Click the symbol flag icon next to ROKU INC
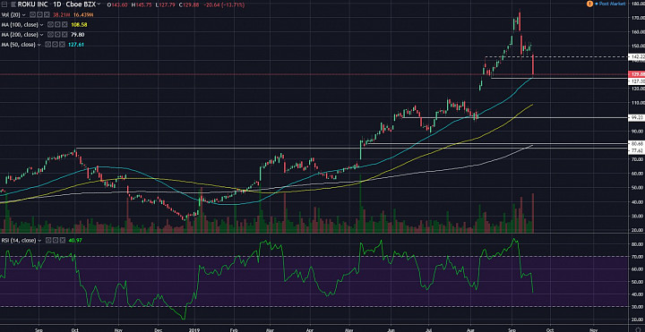645x332 pixels. pyautogui.click(x=13, y=4)
